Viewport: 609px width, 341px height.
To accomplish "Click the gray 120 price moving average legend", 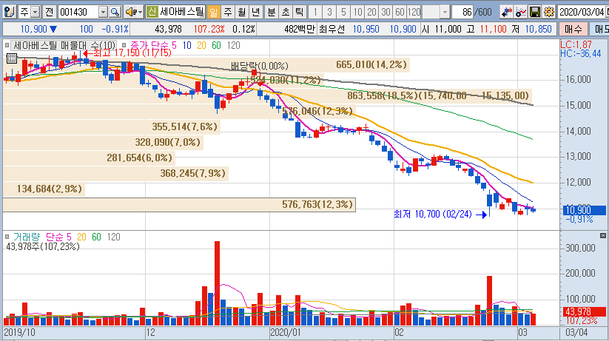I will coord(233,45).
